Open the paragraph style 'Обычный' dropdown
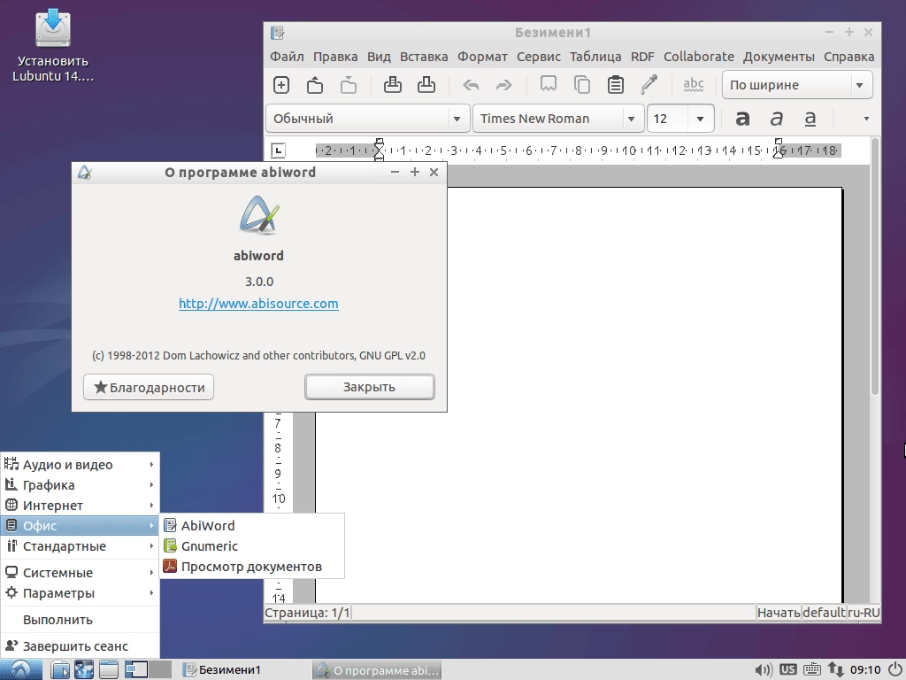This screenshot has height=680, width=906. (x=367, y=119)
